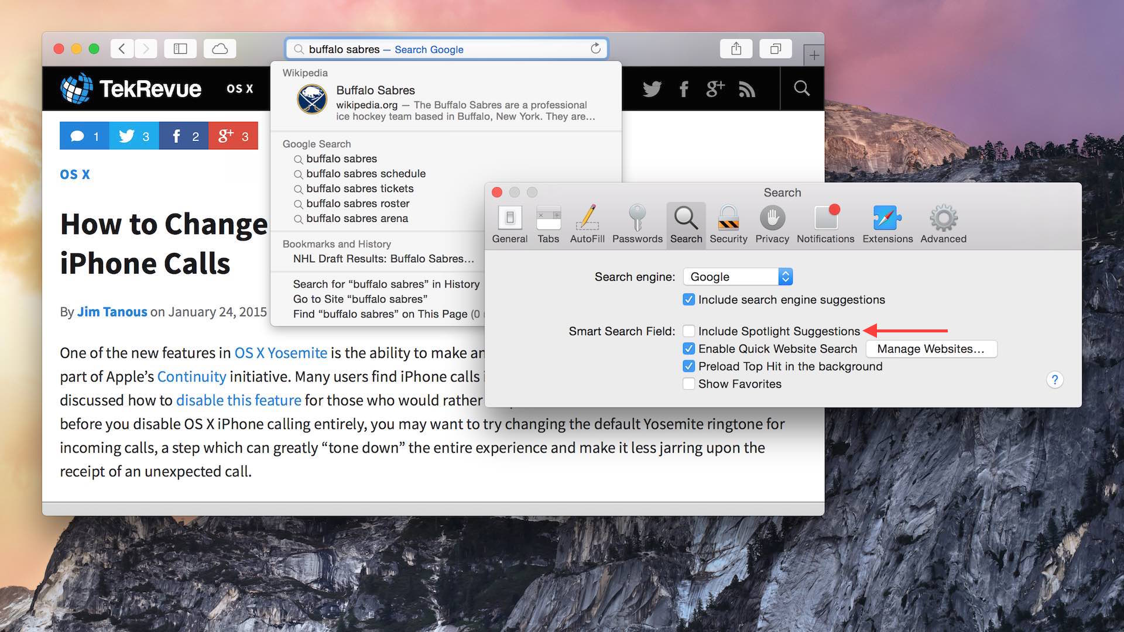Viewport: 1124px width, 632px height.
Task: Uncheck Include search engine suggestions
Action: [689, 300]
